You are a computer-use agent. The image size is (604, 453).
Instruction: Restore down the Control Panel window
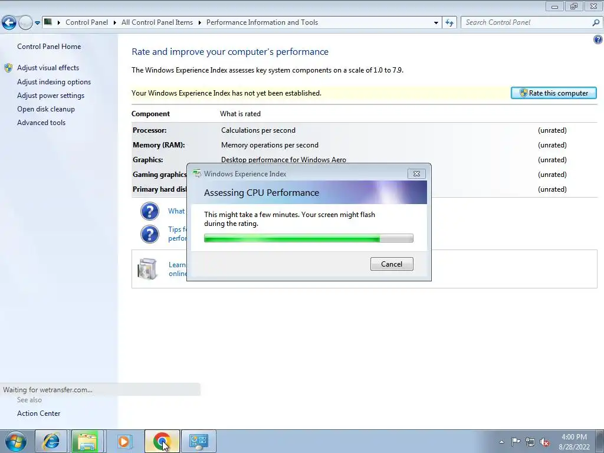click(x=574, y=6)
